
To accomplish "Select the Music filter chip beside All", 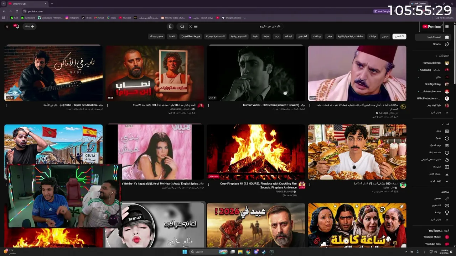I will point(385,36).
